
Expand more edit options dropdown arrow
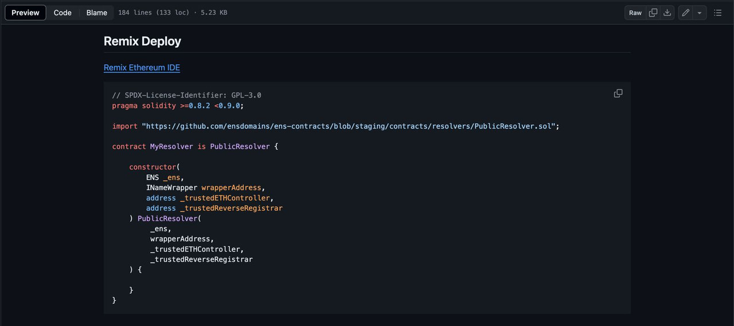coord(700,13)
